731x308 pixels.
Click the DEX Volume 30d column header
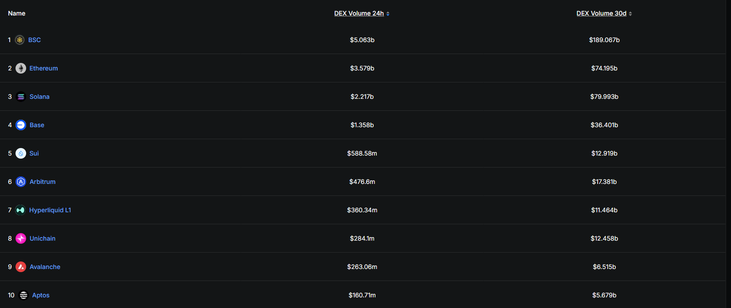point(601,13)
